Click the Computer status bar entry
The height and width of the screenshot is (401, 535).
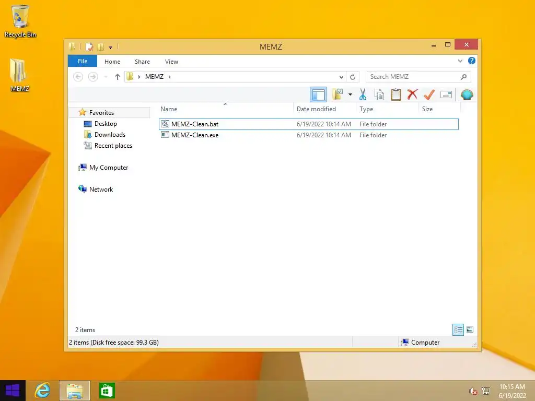(x=421, y=343)
